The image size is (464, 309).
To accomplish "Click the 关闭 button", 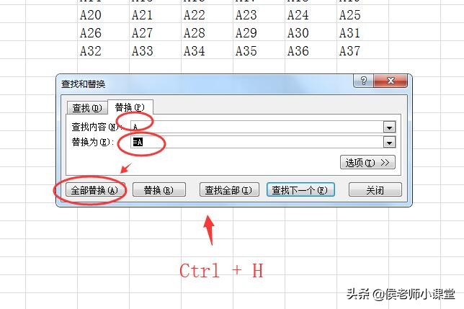I will point(375,190).
